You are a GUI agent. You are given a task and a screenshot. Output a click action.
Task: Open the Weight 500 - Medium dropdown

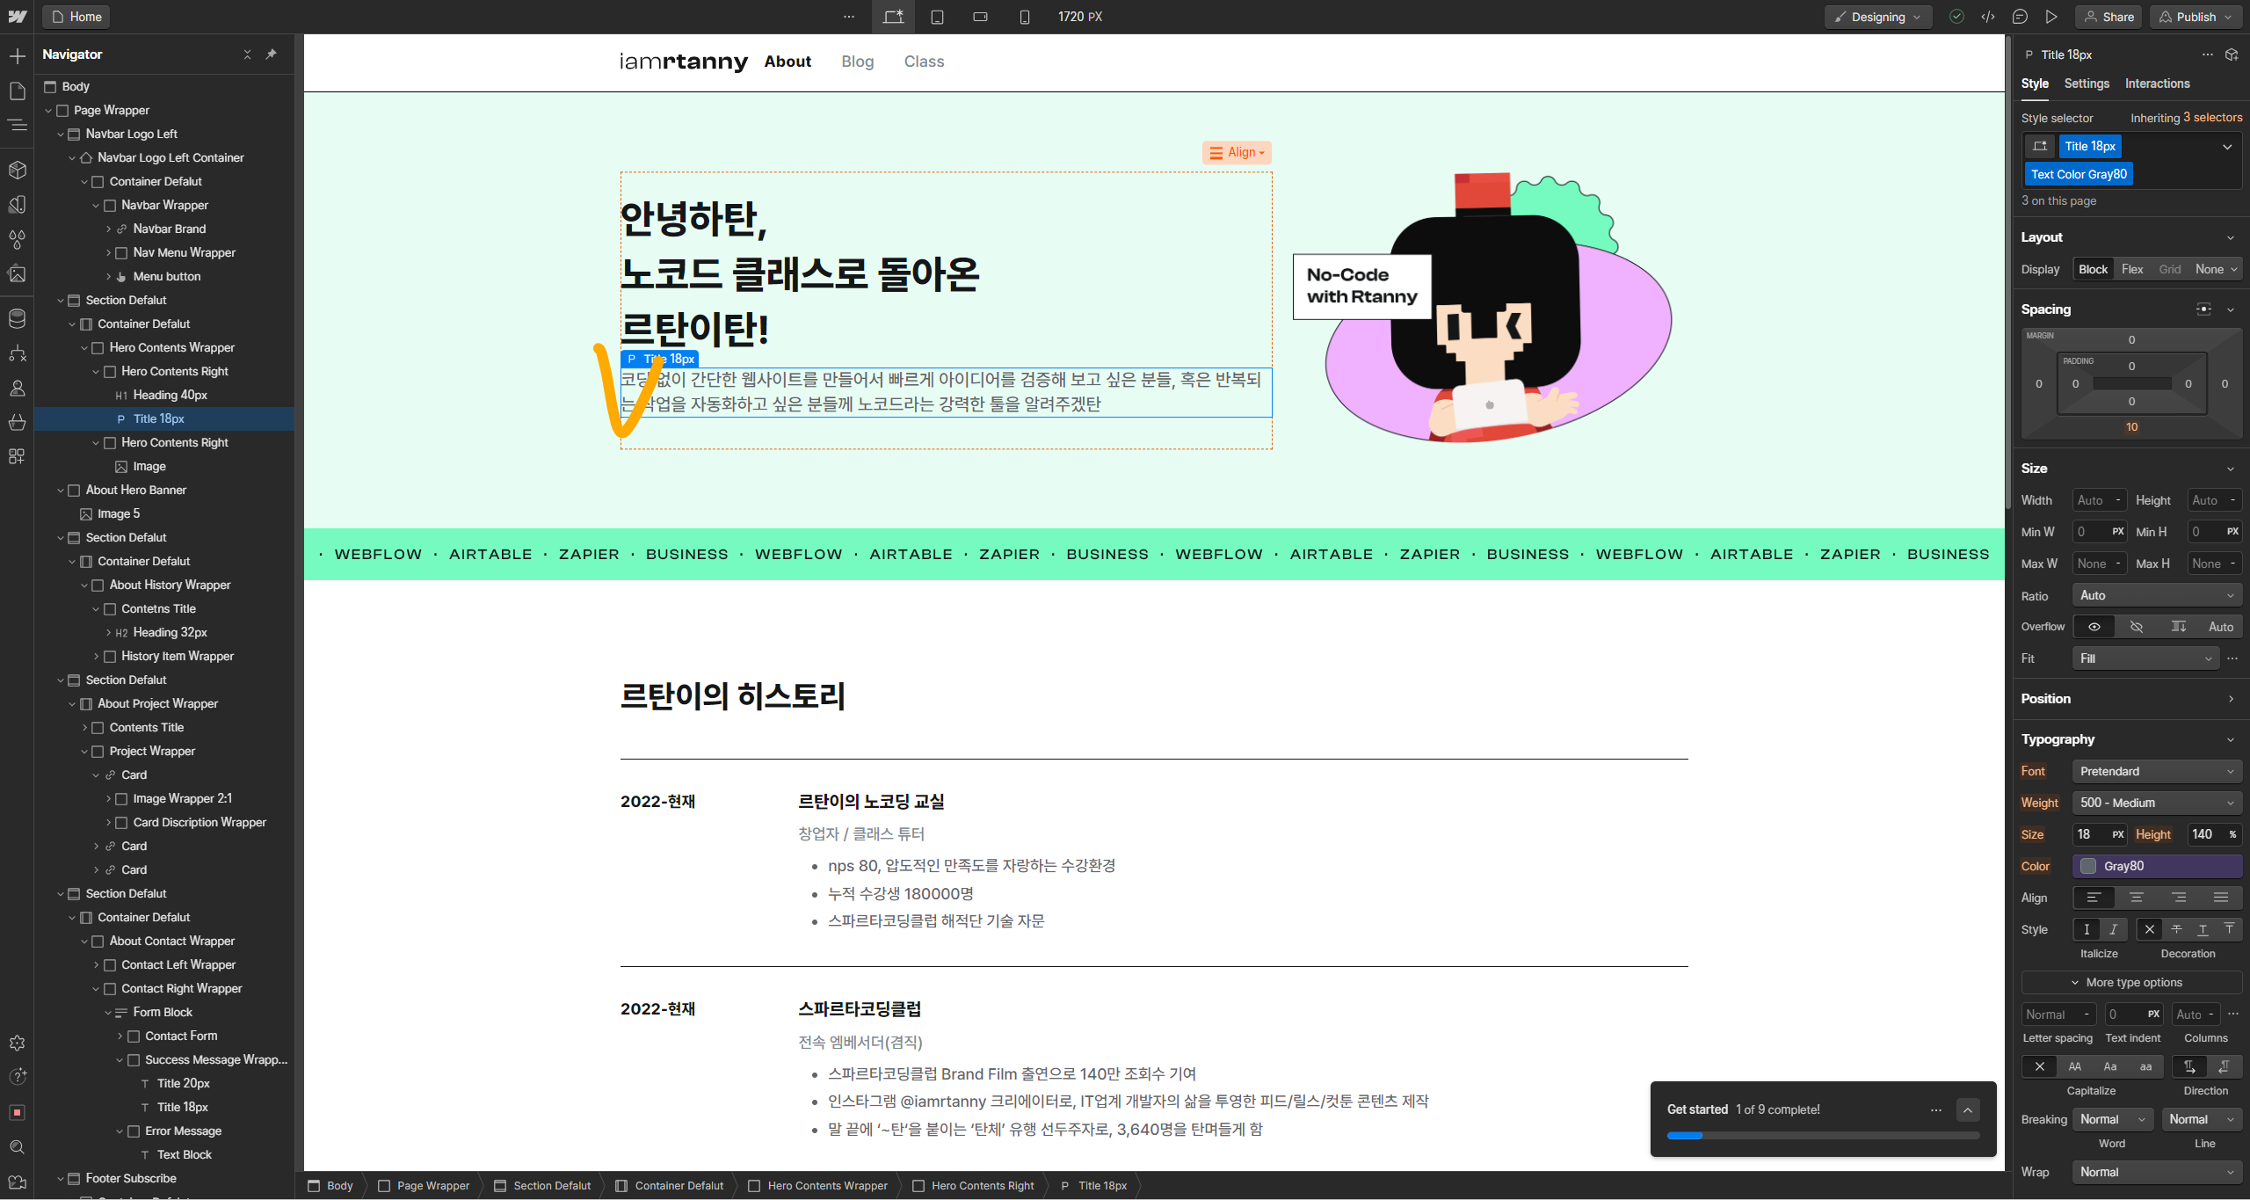pyautogui.click(x=2157, y=803)
